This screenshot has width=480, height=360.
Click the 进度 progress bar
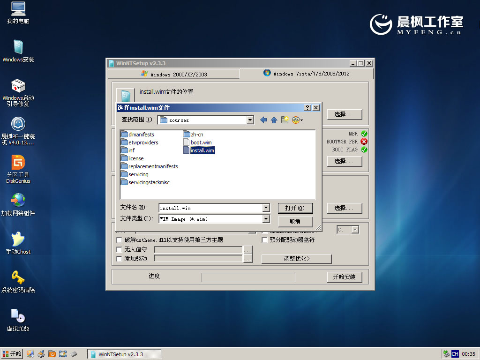[248, 277]
